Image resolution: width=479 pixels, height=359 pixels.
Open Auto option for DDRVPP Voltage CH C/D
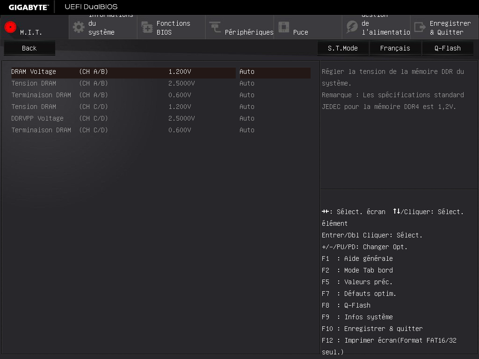point(247,118)
